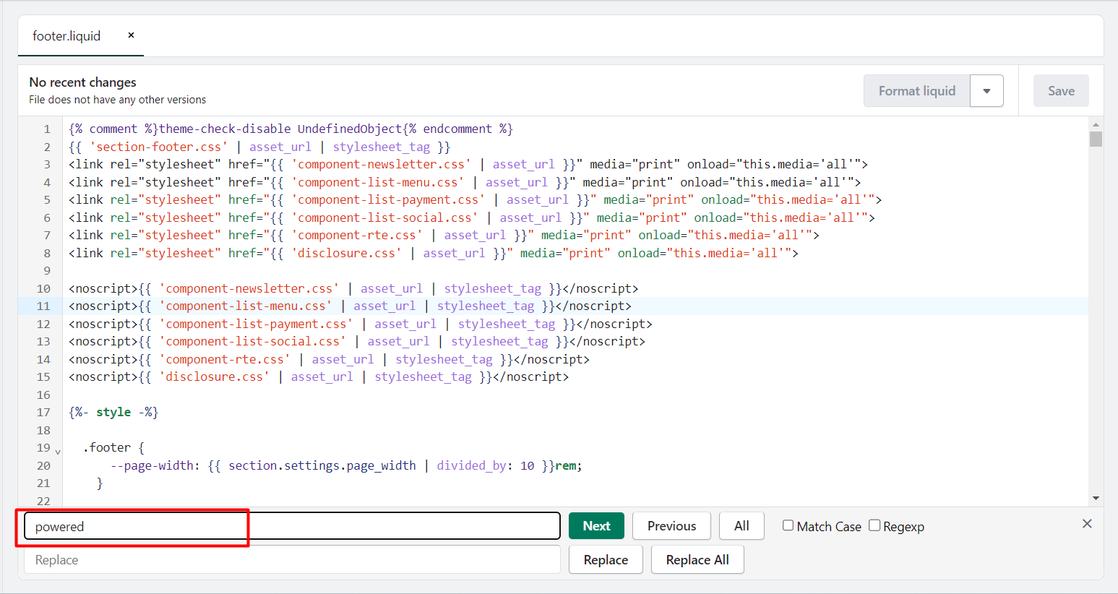The image size is (1118, 594).
Task: Enable the Match Case checkbox
Action: tap(788, 525)
